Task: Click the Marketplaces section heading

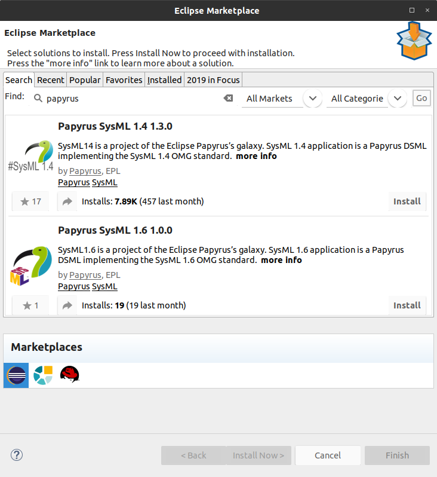Action: tap(47, 347)
